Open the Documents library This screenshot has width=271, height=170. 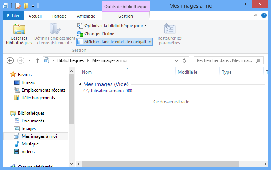[33, 121]
